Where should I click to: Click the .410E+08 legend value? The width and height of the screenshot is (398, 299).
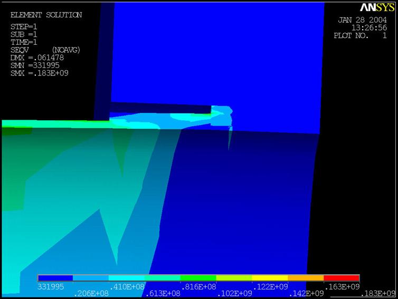pos(127,287)
